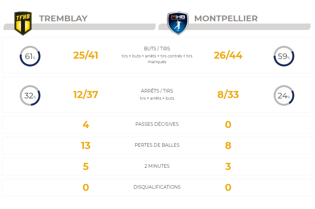Select the MONTPELLIER team name heading

pyautogui.click(x=226, y=18)
